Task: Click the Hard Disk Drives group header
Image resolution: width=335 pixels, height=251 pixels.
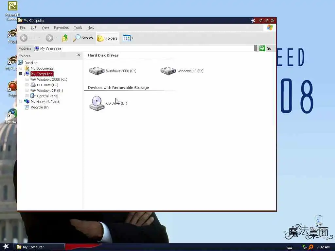Action: click(103, 55)
